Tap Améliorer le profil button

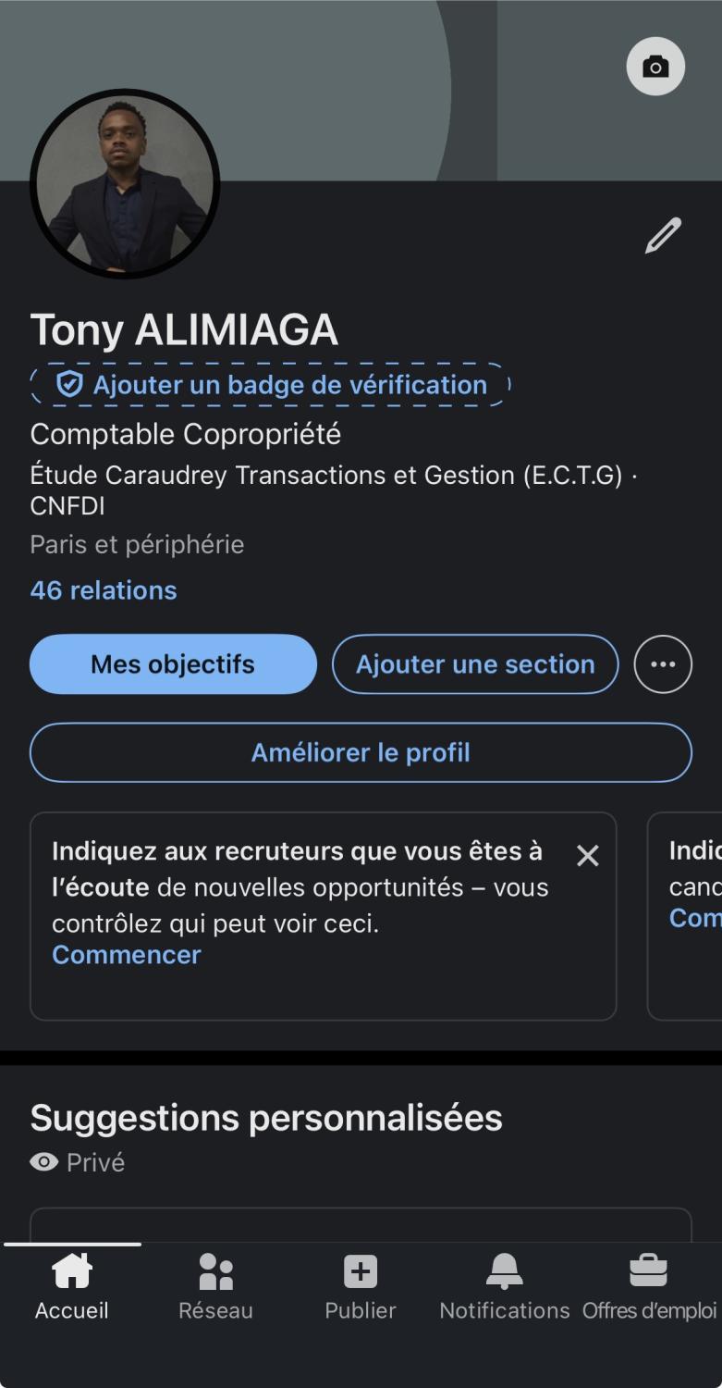tap(361, 752)
